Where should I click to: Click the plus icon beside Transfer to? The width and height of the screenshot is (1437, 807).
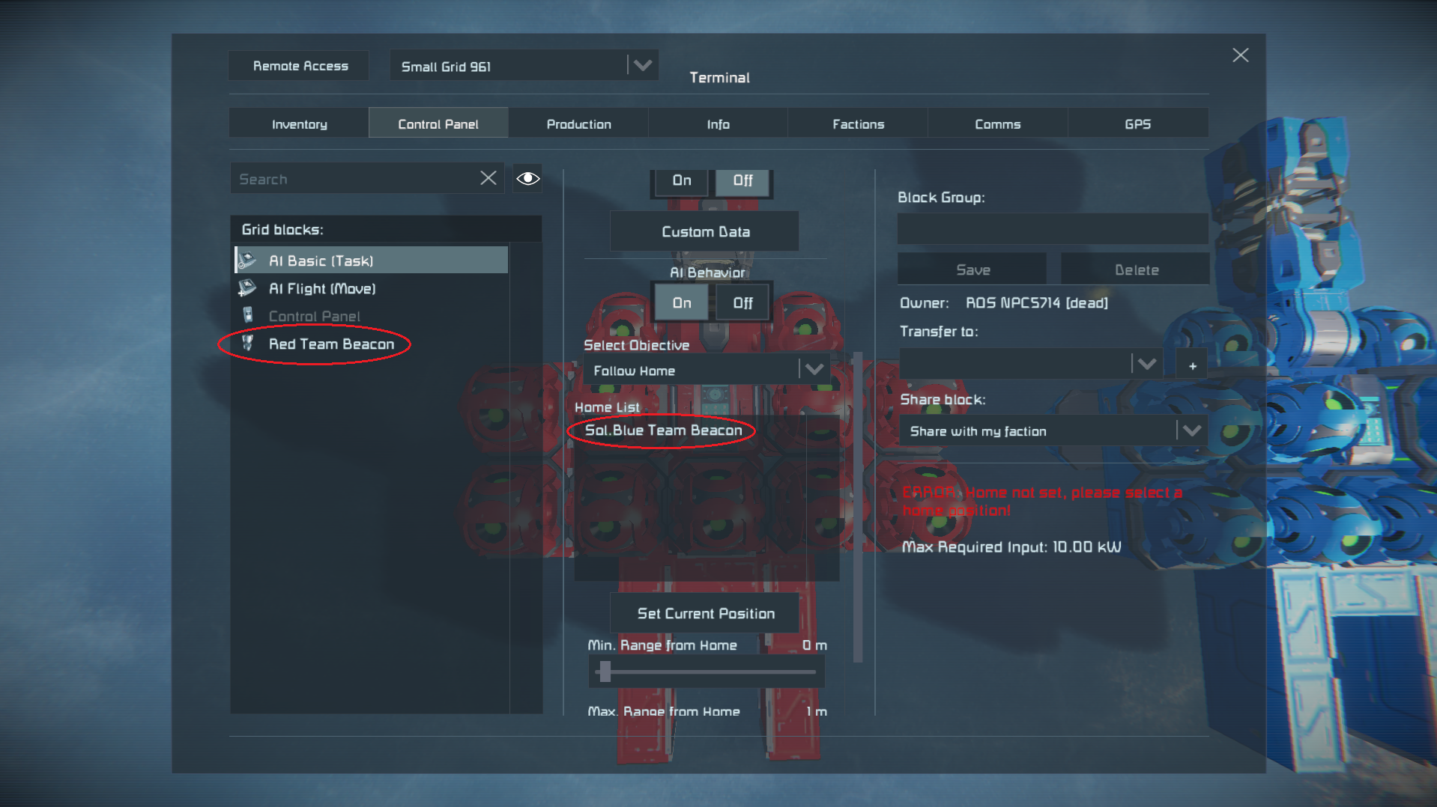coord(1192,365)
